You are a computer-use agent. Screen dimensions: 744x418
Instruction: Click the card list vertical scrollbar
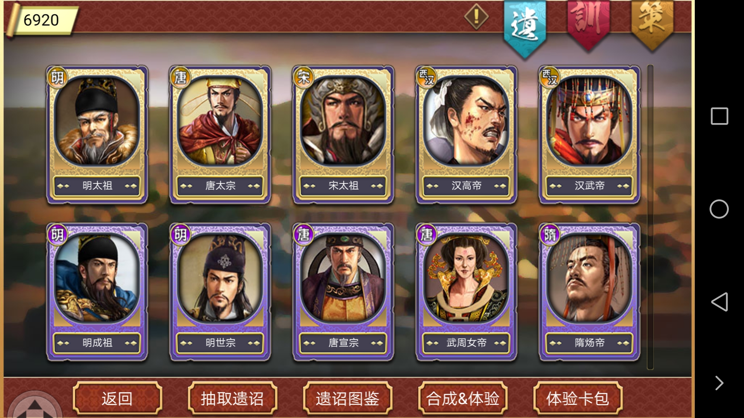650,217
